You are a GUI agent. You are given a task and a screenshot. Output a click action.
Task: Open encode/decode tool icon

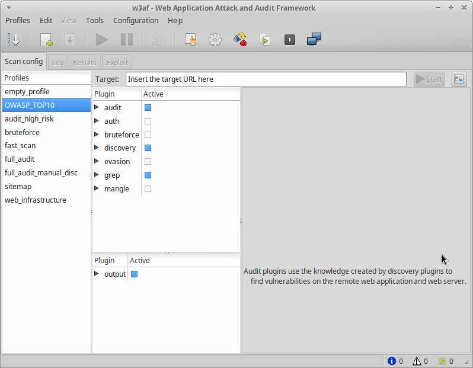[x=240, y=40]
